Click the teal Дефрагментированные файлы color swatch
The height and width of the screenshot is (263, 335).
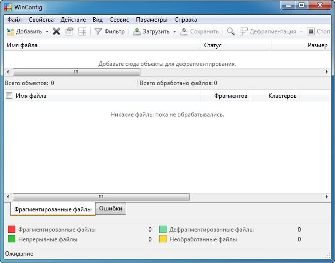click(x=163, y=229)
